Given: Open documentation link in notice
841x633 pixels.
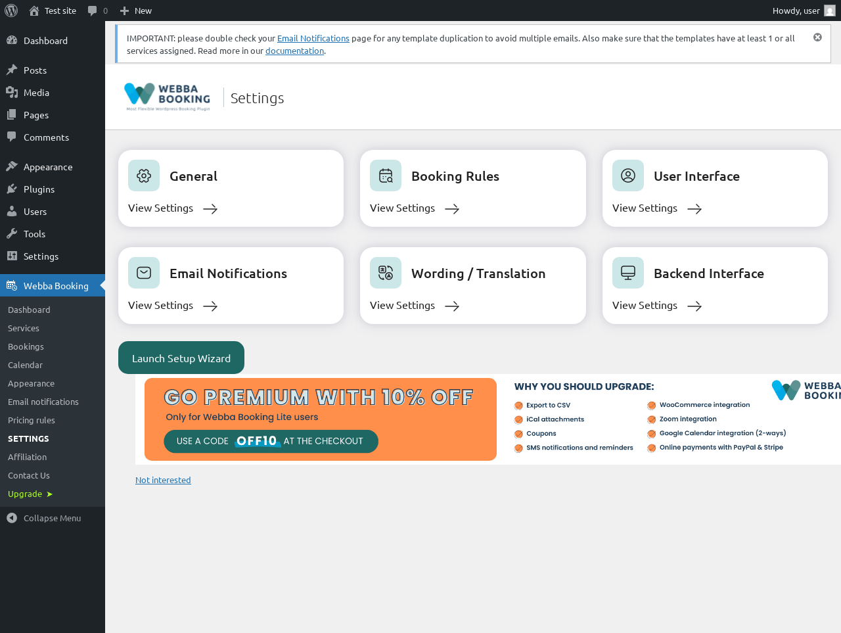Looking at the screenshot, I should pos(294,51).
